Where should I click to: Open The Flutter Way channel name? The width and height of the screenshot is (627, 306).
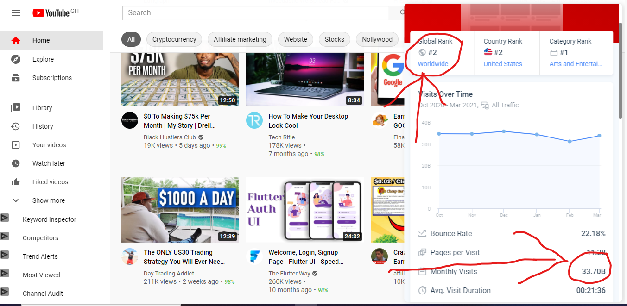click(x=290, y=273)
